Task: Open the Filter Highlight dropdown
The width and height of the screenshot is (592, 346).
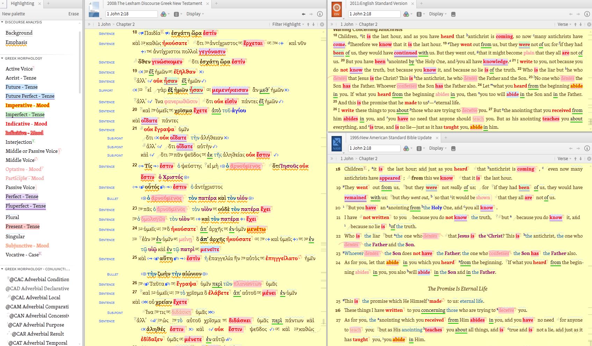Action: 288,24
